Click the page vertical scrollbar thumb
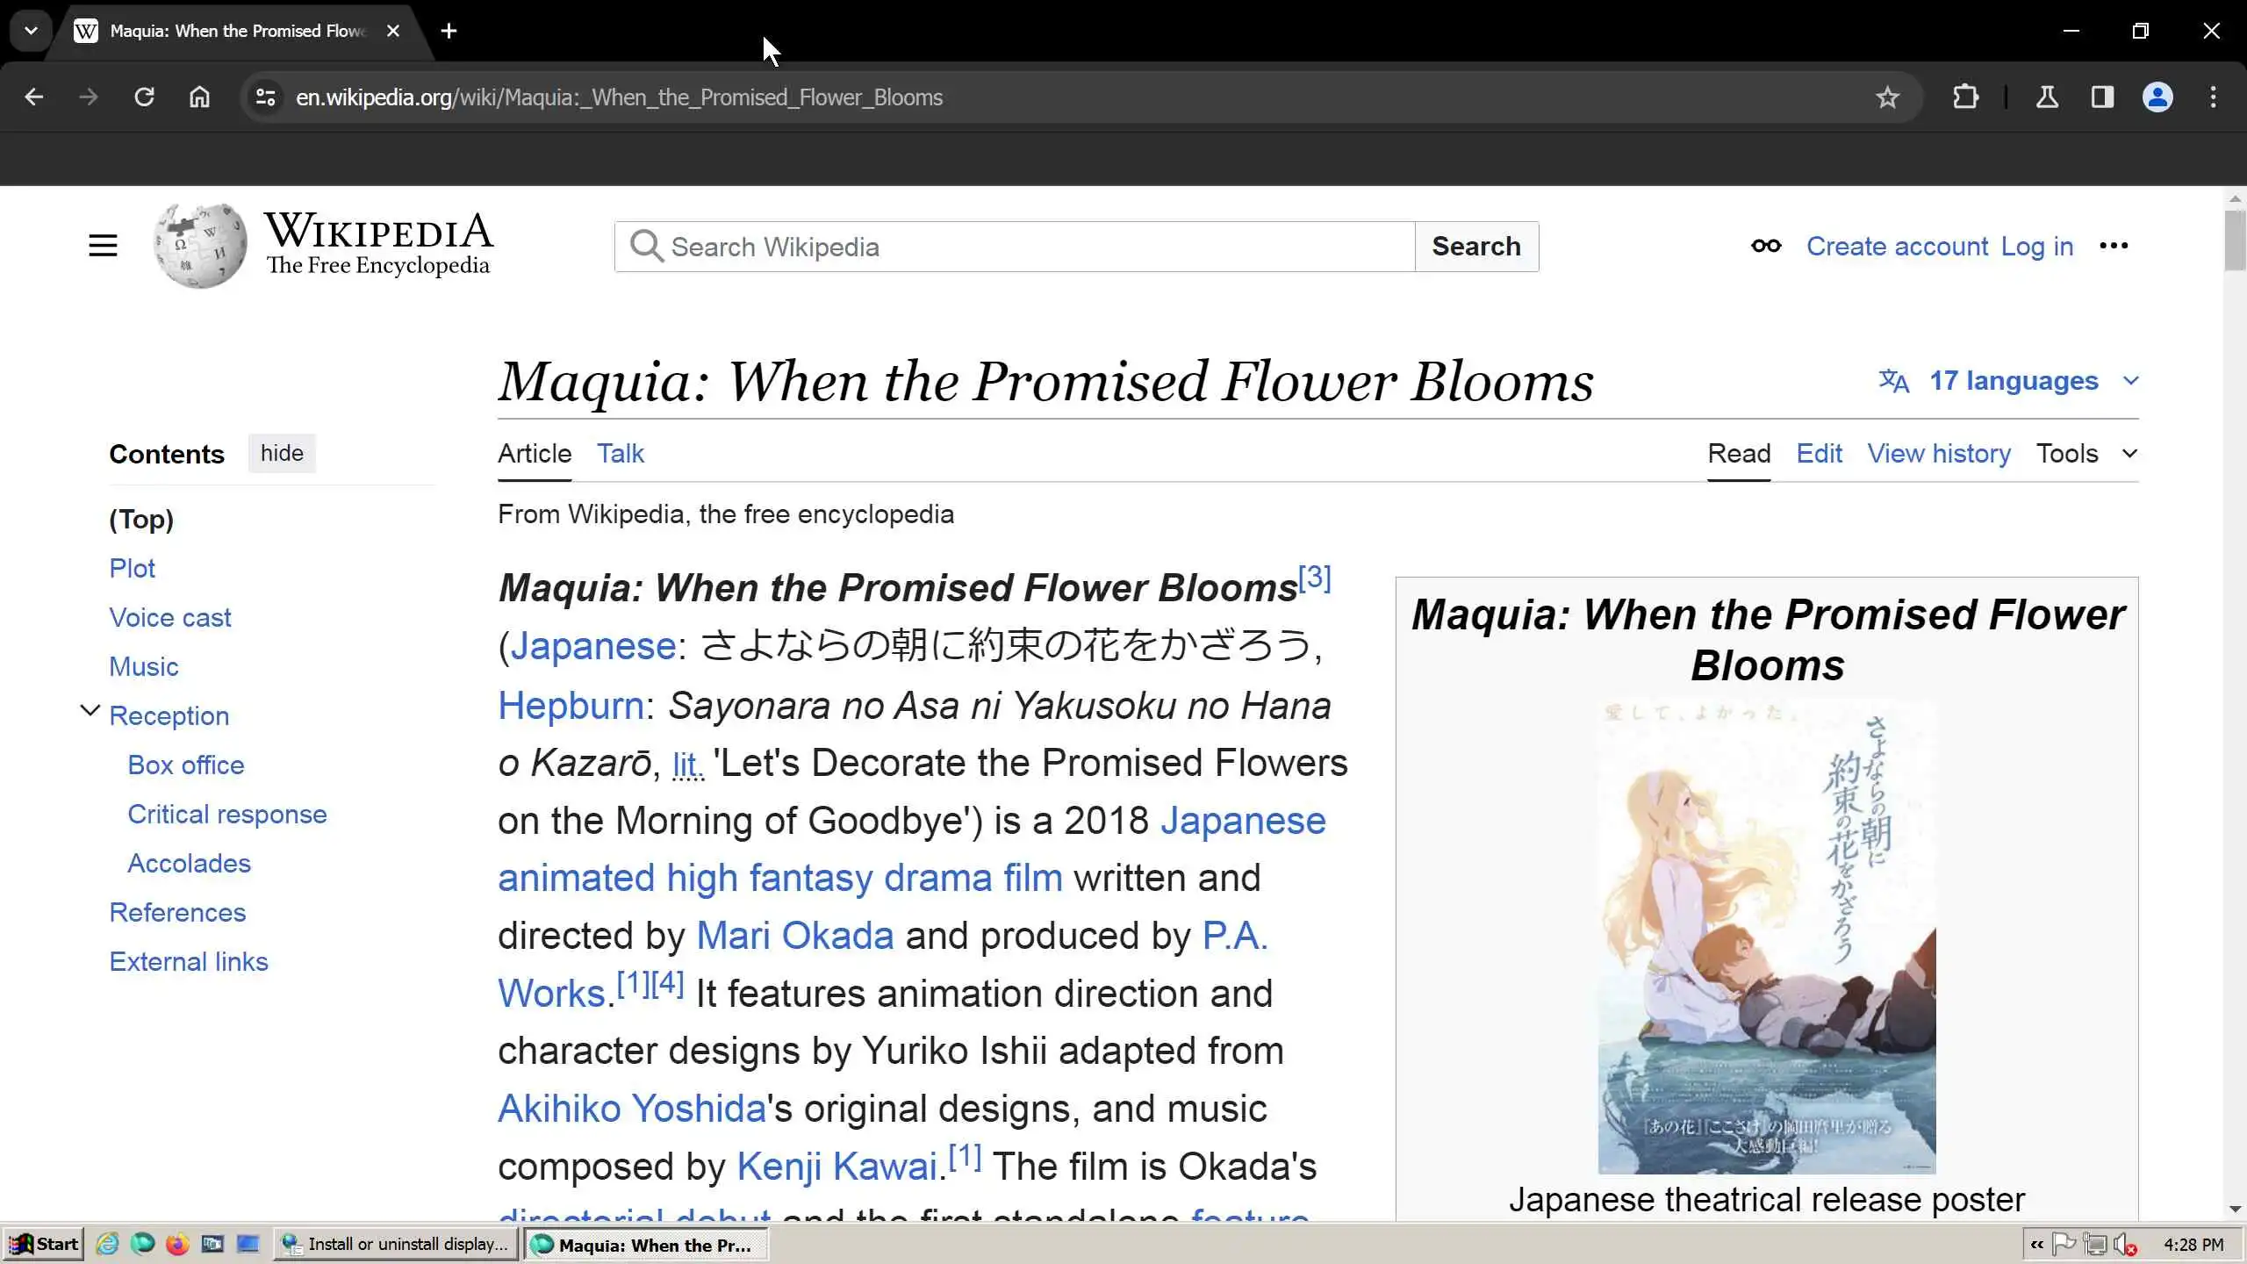The height and width of the screenshot is (1264, 2247). coord(2235,239)
